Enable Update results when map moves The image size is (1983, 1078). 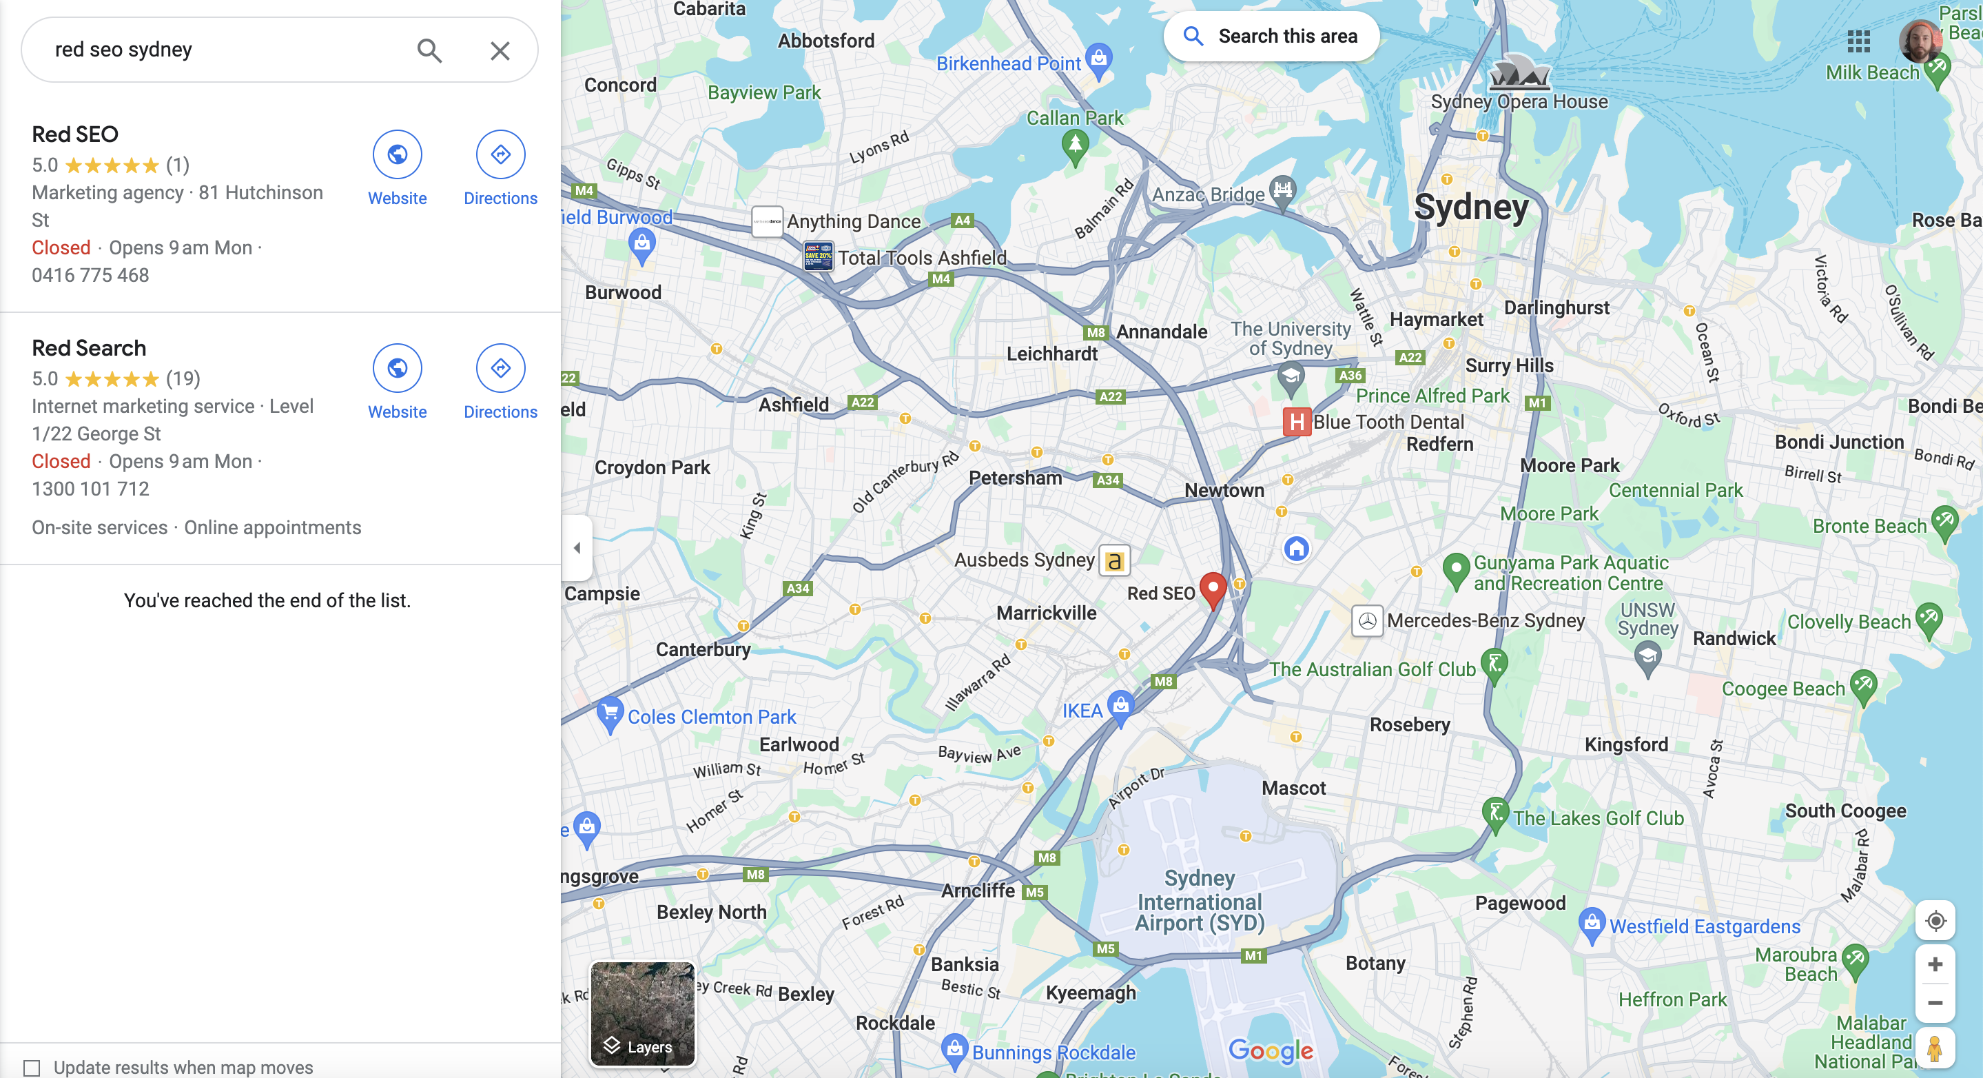coord(32,1067)
